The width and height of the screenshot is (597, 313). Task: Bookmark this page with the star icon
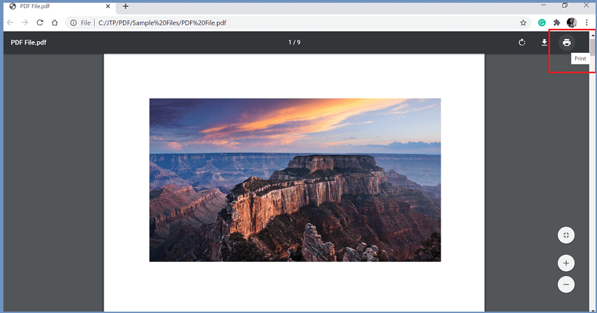click(523, 23)
